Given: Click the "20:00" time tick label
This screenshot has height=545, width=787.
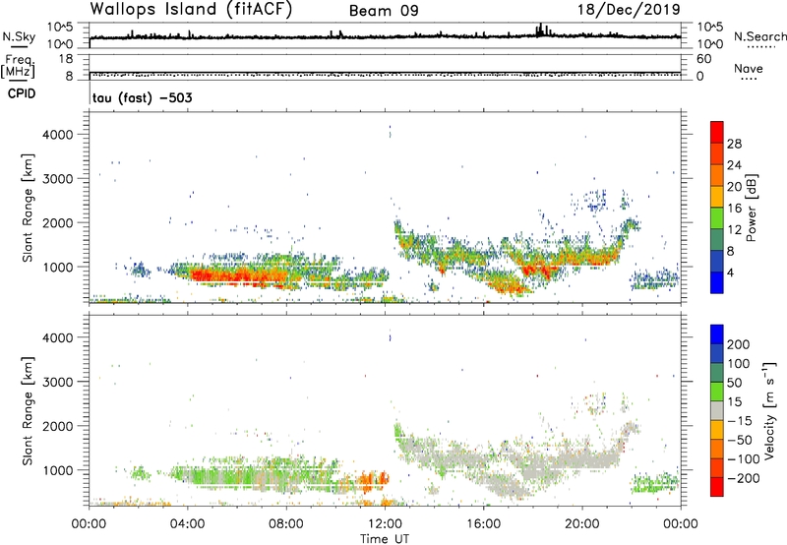Looking at the screenshot, I should coord(582,524).
